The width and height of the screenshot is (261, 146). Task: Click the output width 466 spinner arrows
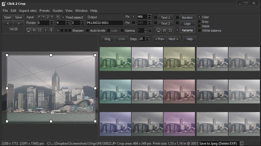pos(149,17)
